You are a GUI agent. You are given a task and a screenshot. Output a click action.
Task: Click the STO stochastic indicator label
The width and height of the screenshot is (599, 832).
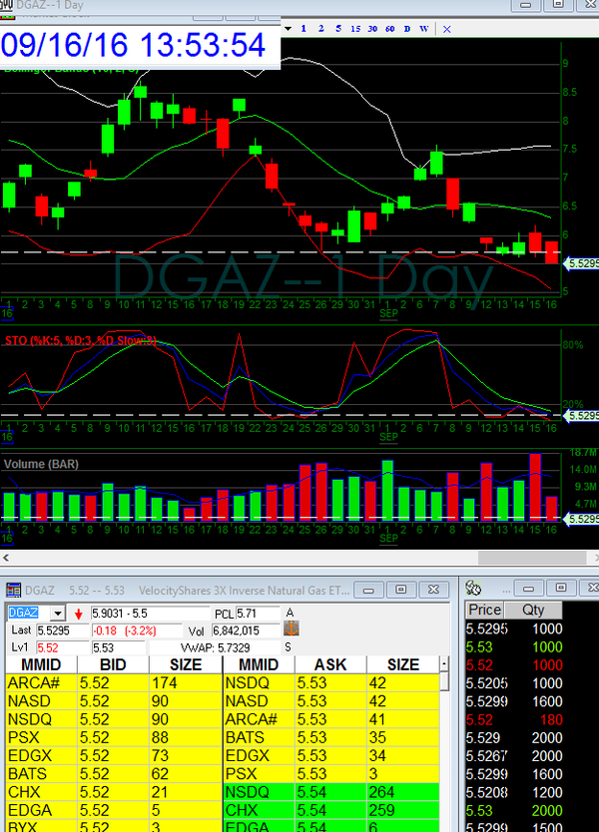coord(81,340)
